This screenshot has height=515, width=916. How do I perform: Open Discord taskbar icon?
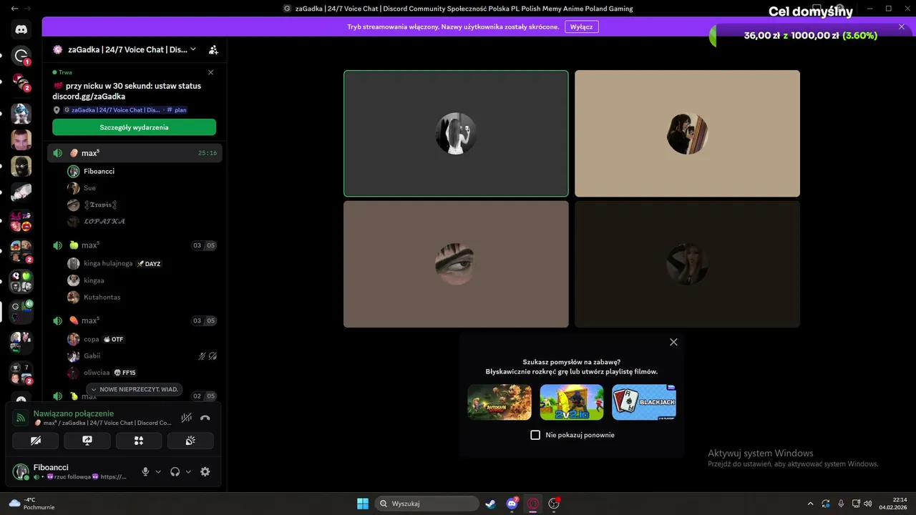tap(512, 504)
